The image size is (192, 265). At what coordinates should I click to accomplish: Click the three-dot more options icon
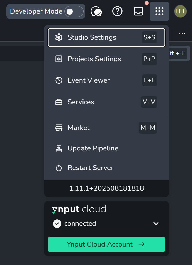182,34
